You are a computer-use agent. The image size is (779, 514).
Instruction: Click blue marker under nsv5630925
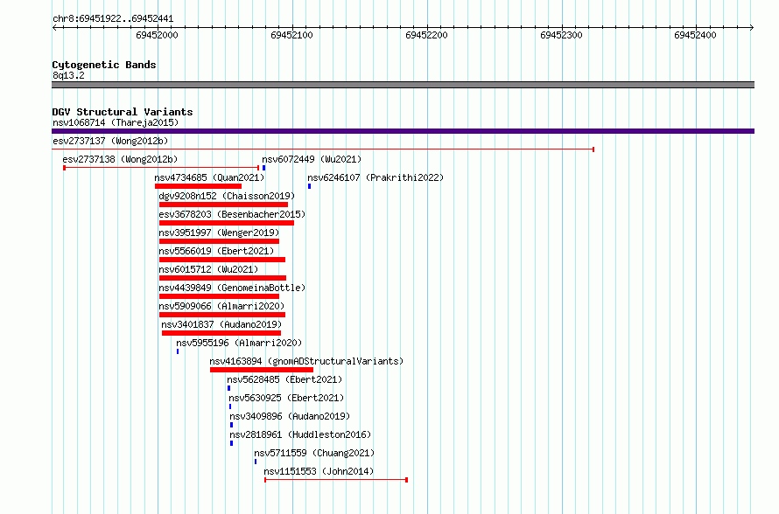[x=230, y=406]
